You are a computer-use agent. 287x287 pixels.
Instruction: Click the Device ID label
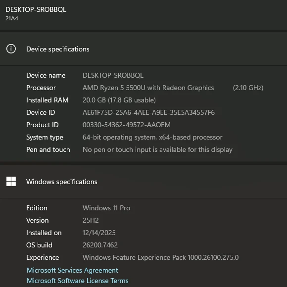coord(41,112)
